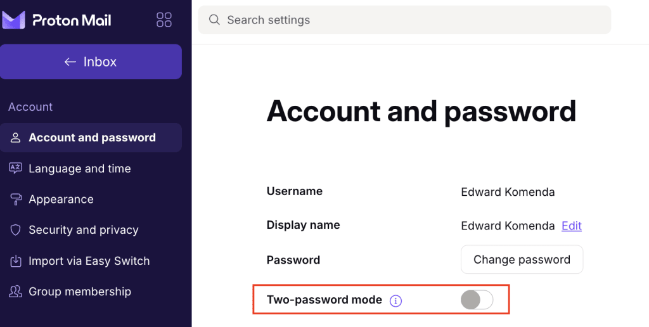Click the shield icon for Security and privacy
Screen dimensions: 649x327
click(x=15, y=230)
